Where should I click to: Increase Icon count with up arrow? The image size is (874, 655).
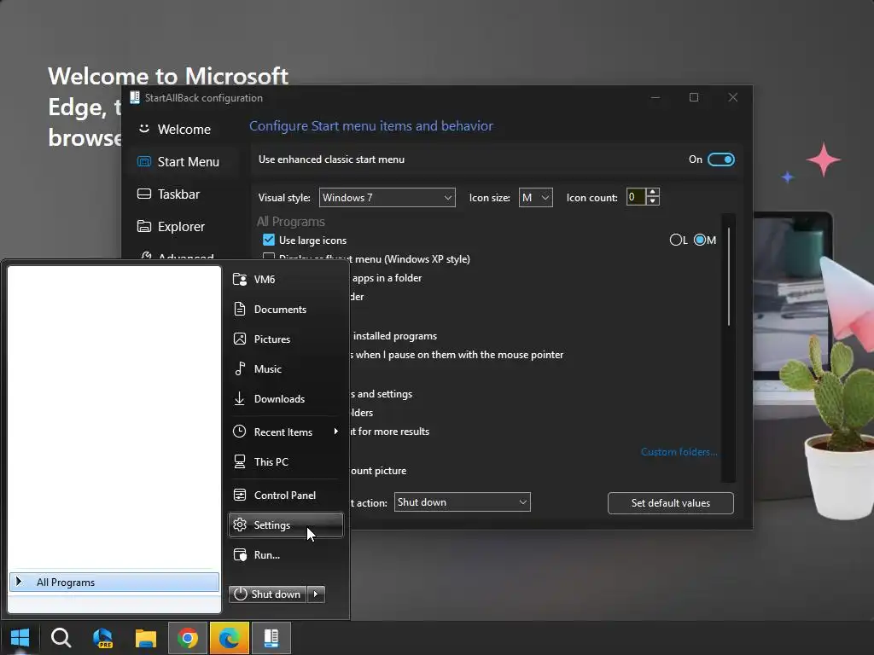coord(653,193)
